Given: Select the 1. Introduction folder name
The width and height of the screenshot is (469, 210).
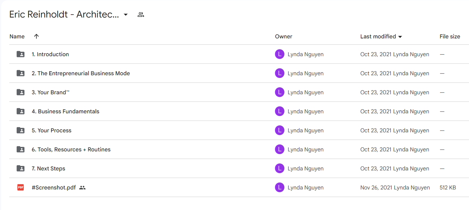Looking at the screenshot, I should point(50,54).
